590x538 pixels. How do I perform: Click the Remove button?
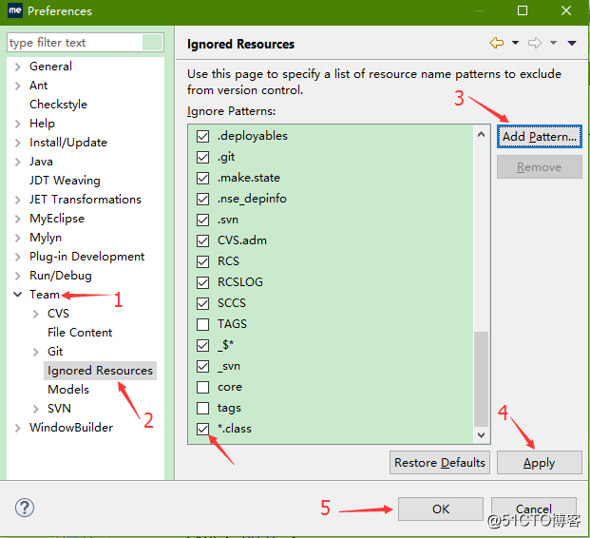(540, 166)
